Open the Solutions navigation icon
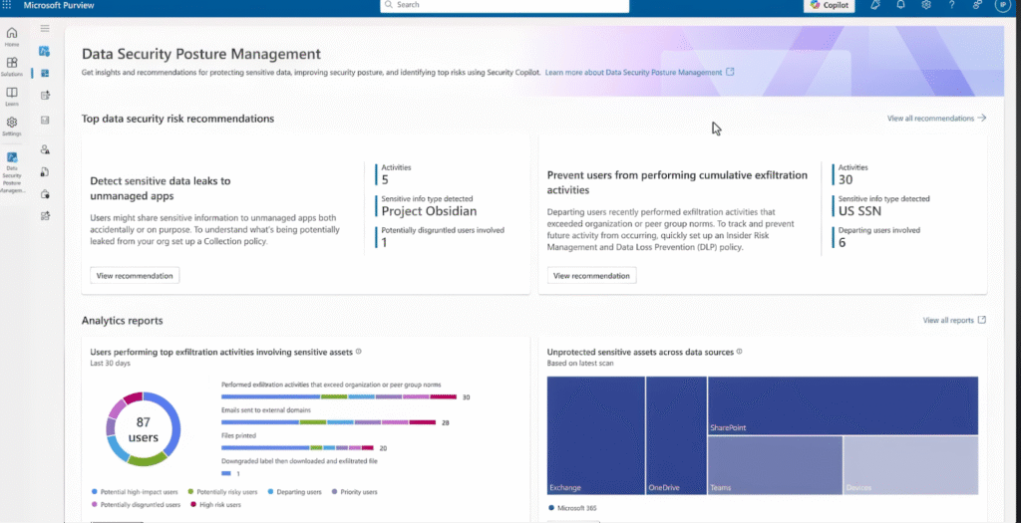 click(x=12, y=67)
